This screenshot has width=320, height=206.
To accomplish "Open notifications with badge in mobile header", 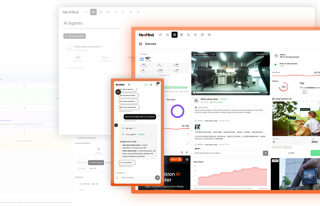I will pyautogui.click(x=157, y=84).
